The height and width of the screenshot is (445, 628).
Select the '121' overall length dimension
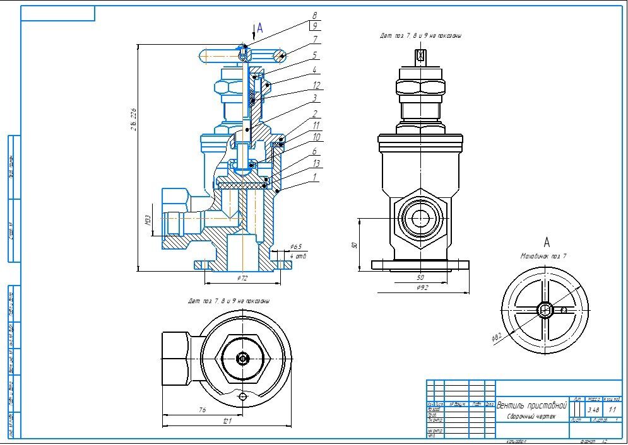tap(227, 420)
